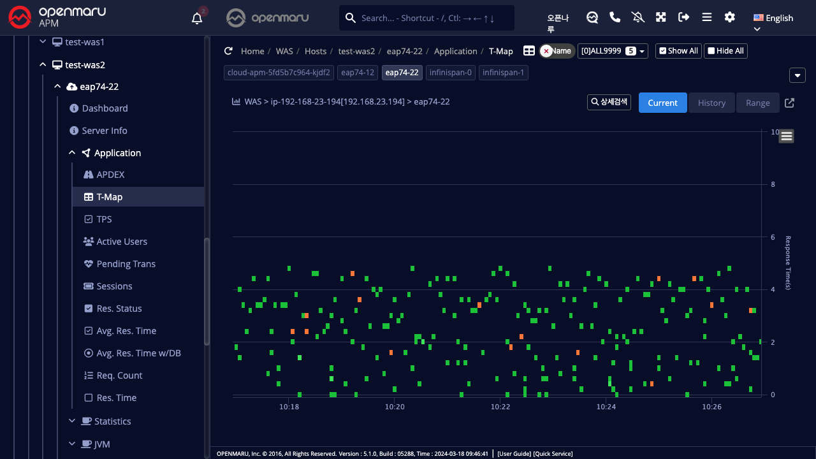This screenshot has height=459, width=816.
Task: Click the phone call icon
Action: coord(615,17)
